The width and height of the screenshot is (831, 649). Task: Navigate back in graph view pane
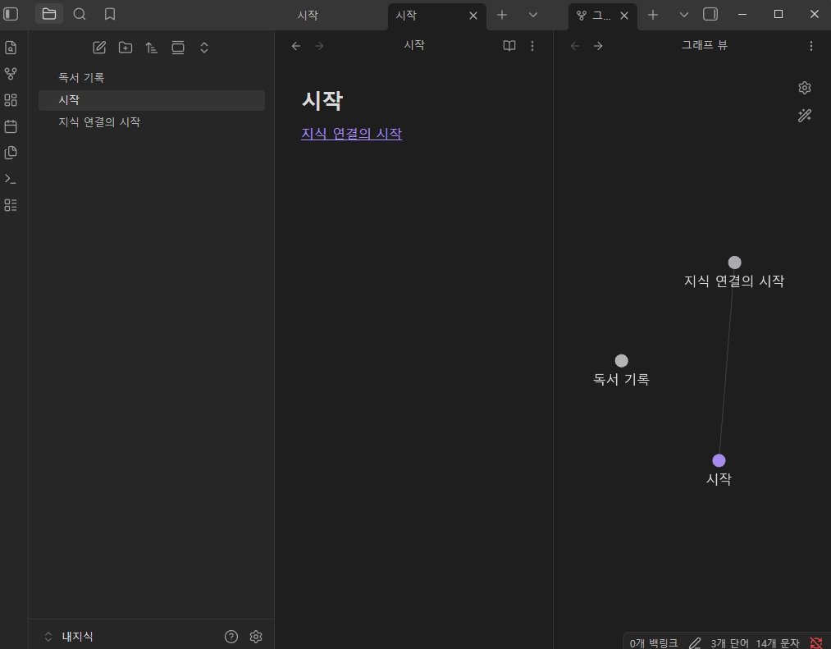click(x=574, y=46)
